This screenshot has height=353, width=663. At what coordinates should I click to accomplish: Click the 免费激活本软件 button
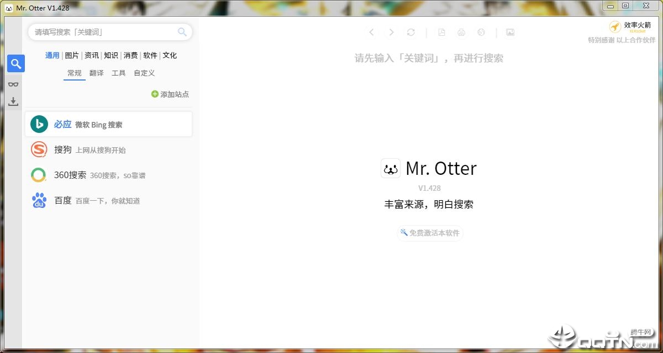click(x=430, y=233)
